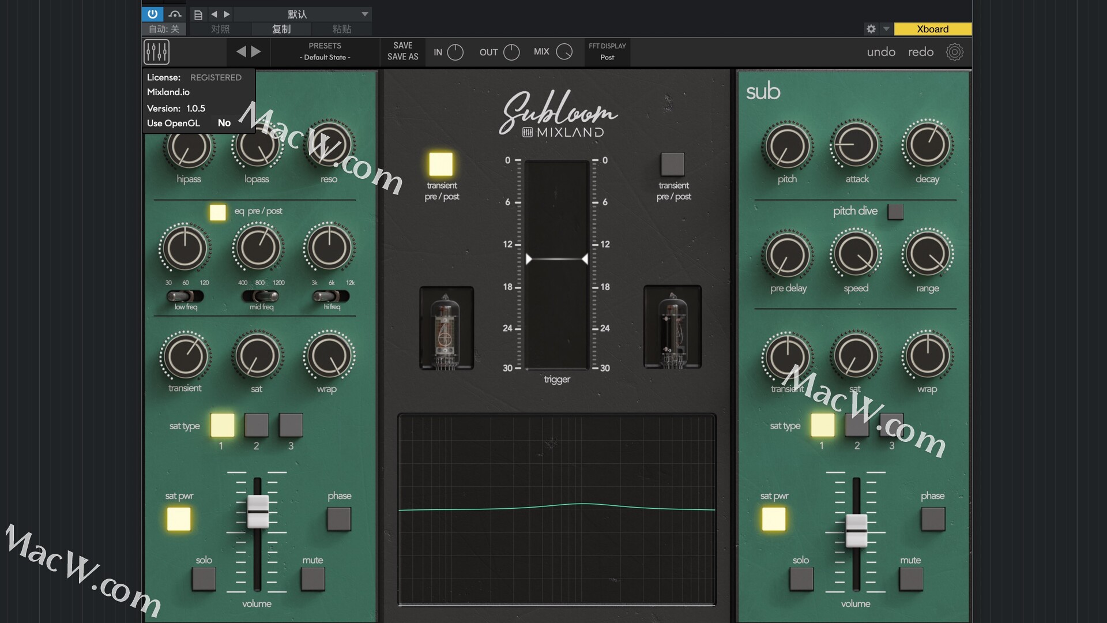This screenshot has width=1107, height=623.
Task: Click left channel sat knob
Action: coord(257,356)
